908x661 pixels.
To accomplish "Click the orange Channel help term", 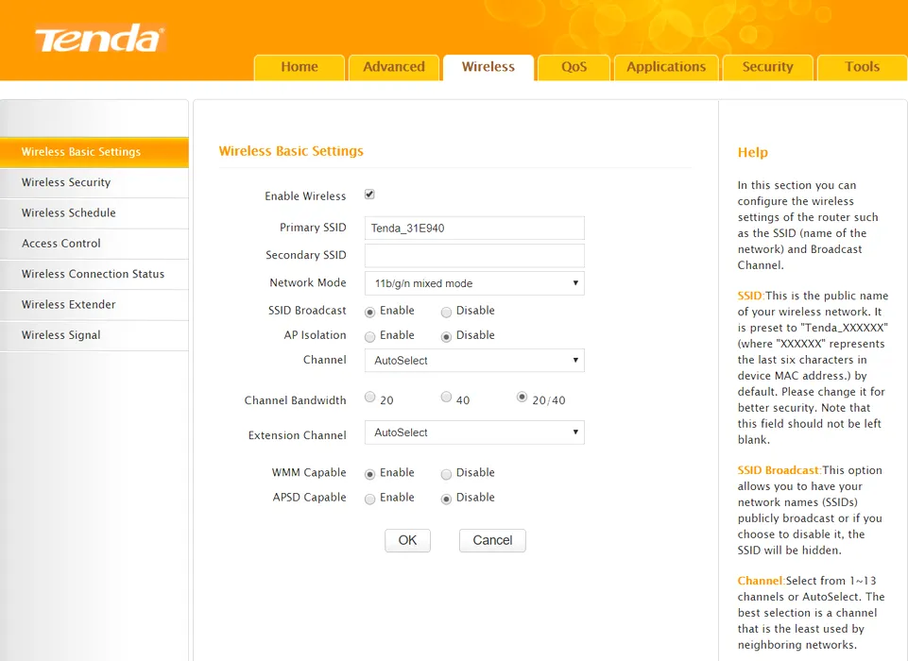I will 762,581.
